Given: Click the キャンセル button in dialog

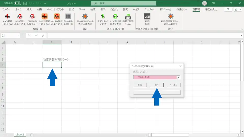Looking at the screenshot, I should (x=173, y=85).
